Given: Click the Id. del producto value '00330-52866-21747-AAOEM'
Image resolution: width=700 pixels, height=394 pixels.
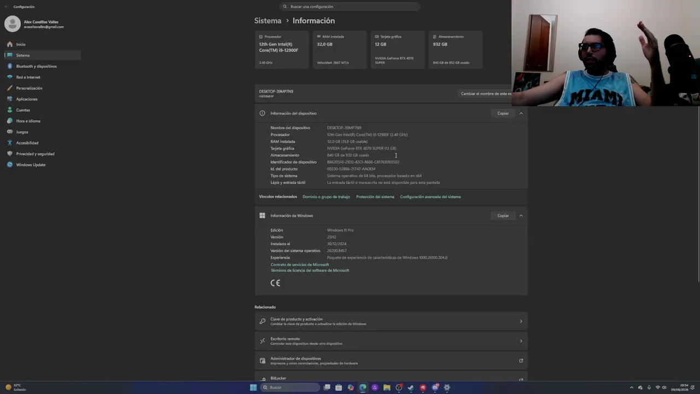Looking at the screenshot, I should point(351,169).
